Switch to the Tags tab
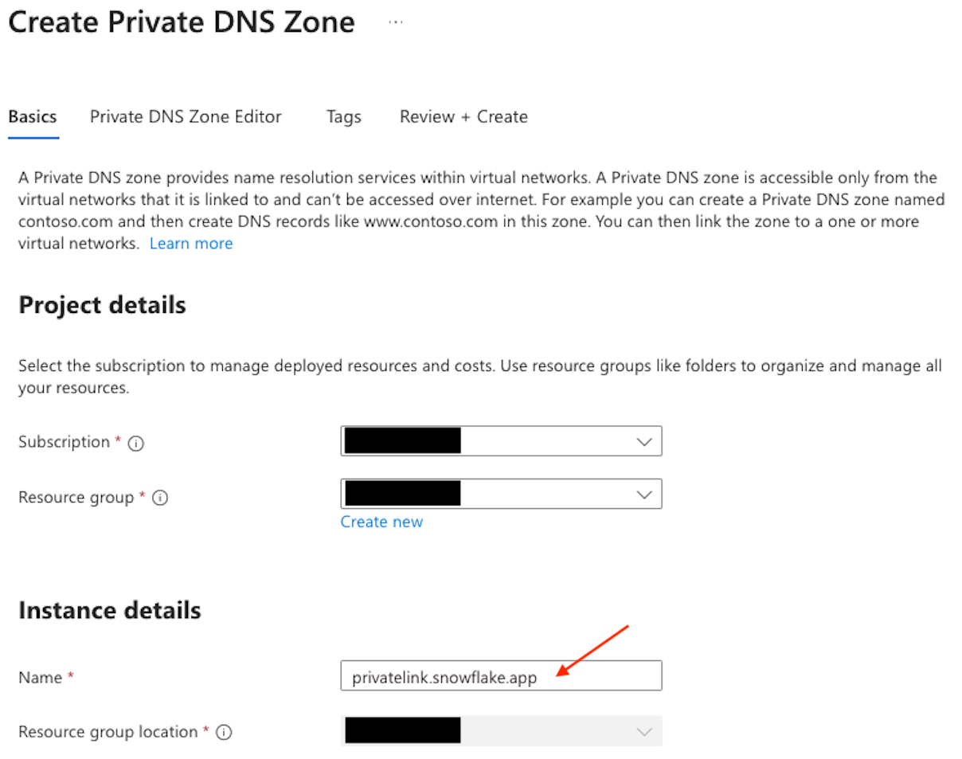Screen dimensions: 962x759 click(343, 116)
